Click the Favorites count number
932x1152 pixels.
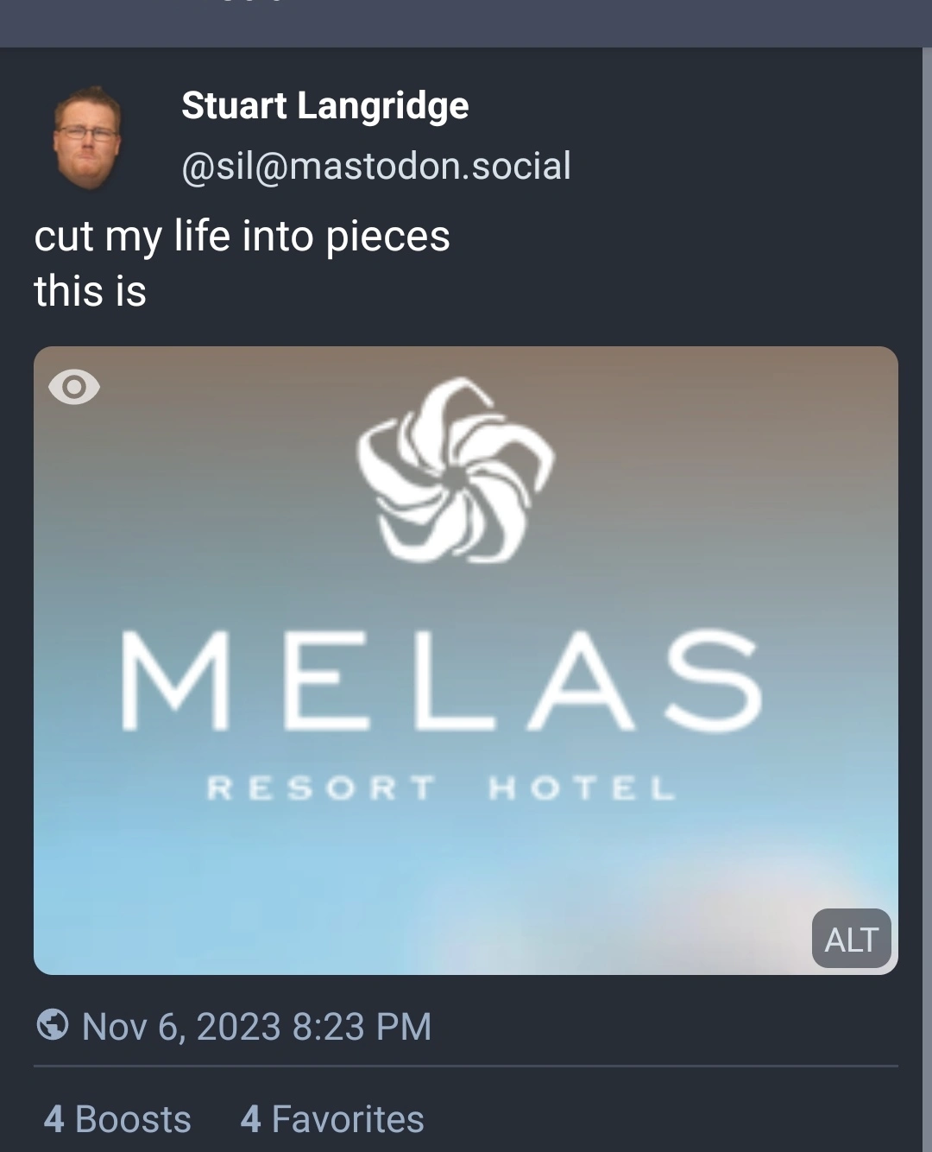click(x=250, y=1119)
